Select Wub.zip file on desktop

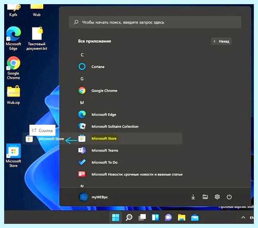(13, 95)
